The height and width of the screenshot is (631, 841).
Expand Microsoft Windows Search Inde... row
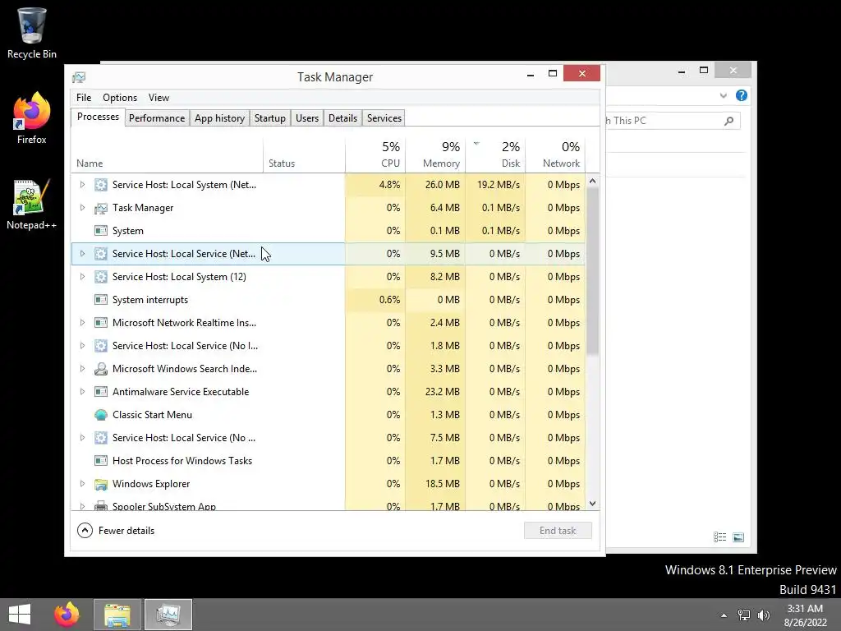coord(82,369)
